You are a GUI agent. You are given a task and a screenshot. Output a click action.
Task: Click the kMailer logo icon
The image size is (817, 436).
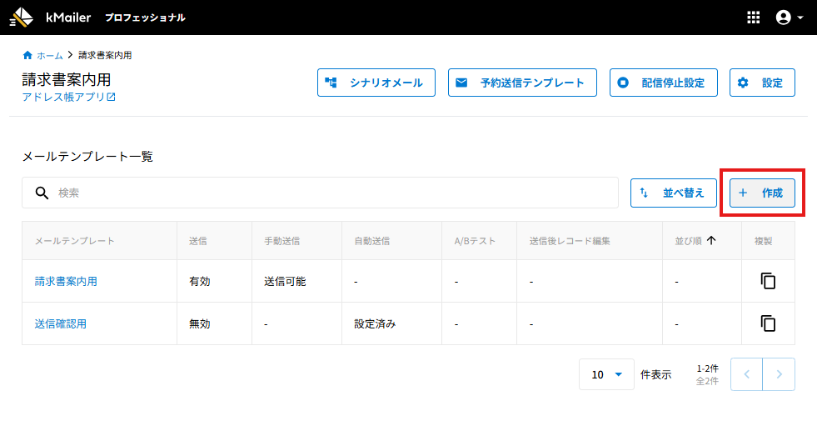[x=22, y=18]
